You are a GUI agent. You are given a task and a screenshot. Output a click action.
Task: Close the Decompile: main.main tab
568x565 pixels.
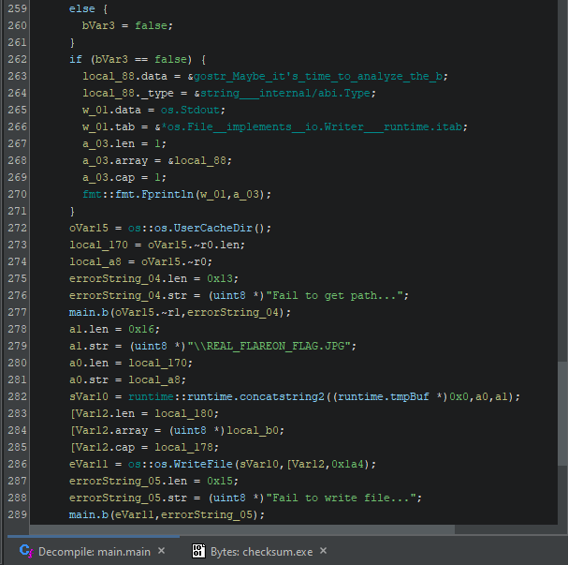161,551
